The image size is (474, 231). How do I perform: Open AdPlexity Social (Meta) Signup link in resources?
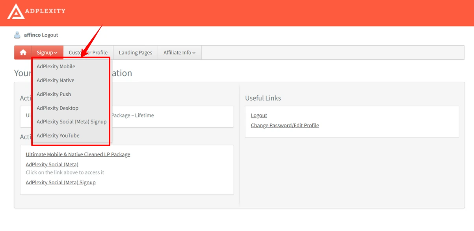61,183
